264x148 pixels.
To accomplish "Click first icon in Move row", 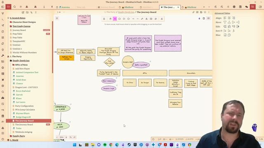I will tap(225, 22).
